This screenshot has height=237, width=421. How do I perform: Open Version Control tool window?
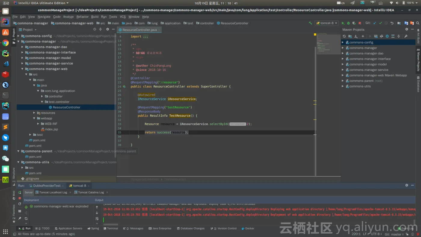(223, 229)
